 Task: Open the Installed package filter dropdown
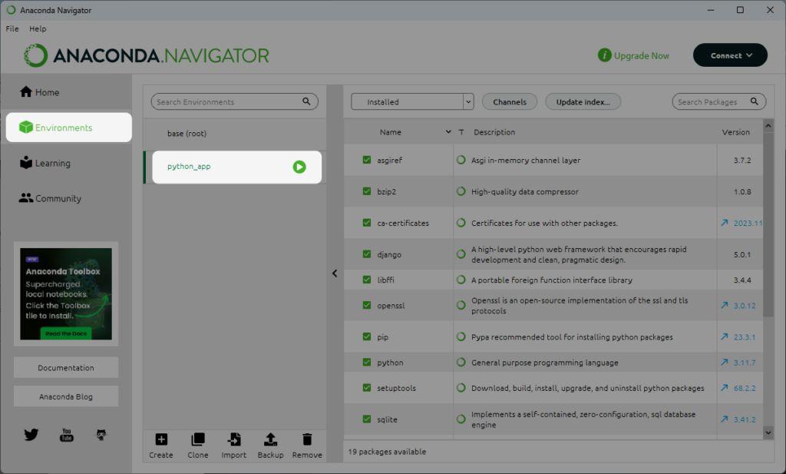(x=412, y=101)
